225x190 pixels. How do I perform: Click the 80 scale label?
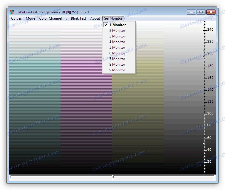click(x=209, y=125)
